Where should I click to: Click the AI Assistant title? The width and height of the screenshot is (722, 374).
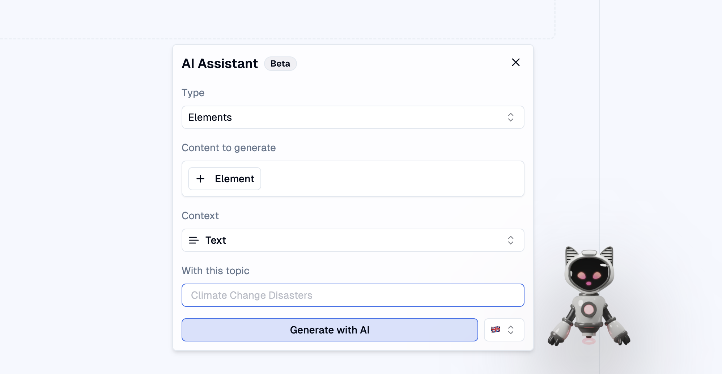click(x=220, y=64)
